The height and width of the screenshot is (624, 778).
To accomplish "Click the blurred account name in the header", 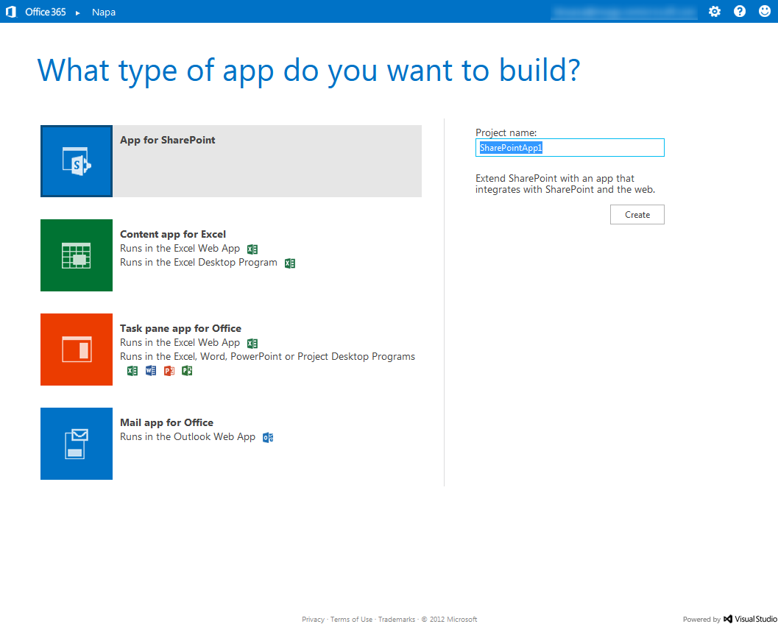I will (x=624, y=12).
